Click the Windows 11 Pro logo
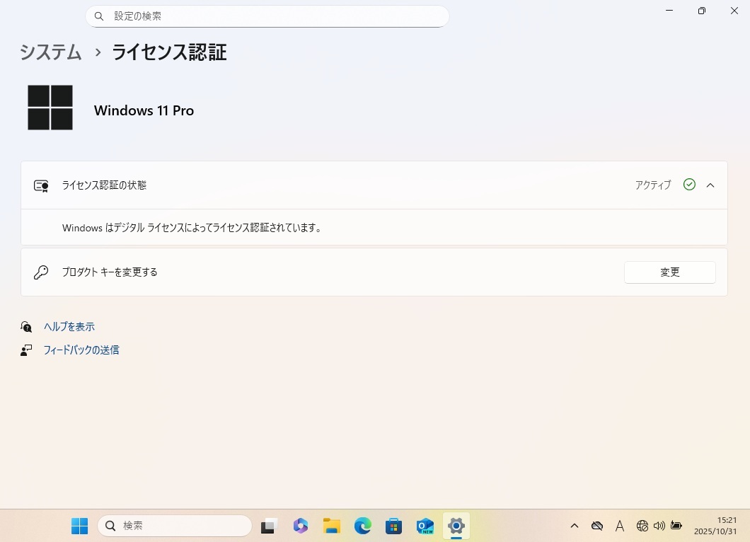The image size is (750, 542). 50,108
